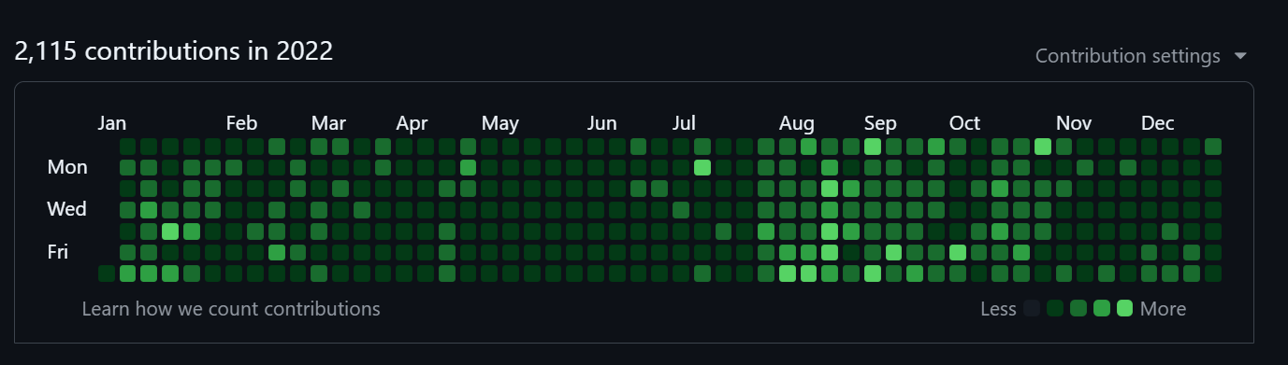Click the darkest legend swatch beside Less
1288x365 pixels.
1032,308
